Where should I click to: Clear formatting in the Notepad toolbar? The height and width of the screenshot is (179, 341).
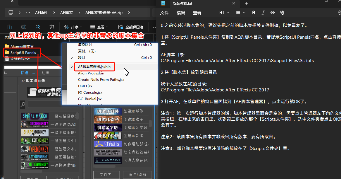282,13
